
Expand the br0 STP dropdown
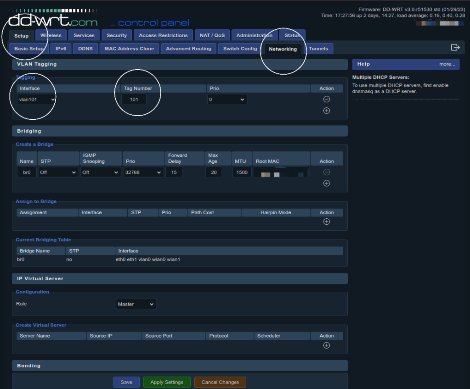click(x=58, y=172)
